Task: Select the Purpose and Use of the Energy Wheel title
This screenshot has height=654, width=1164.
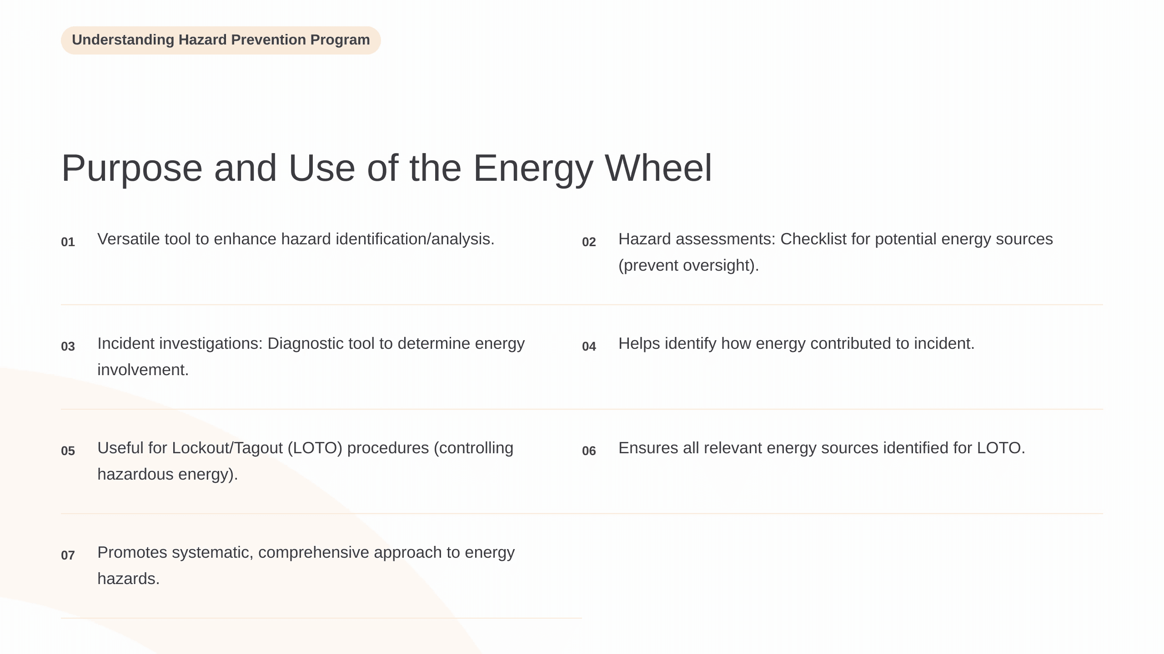Action: (386, 168)
